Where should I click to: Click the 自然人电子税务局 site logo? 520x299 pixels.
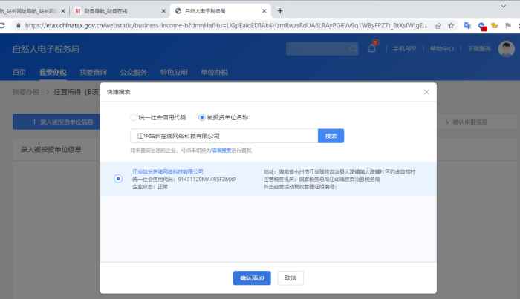tap(46, 49)
